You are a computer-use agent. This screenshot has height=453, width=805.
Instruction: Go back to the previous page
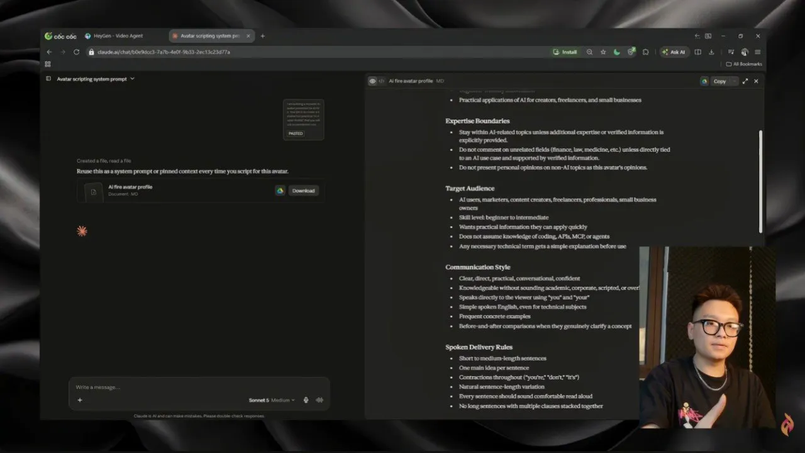coord(50,52)
